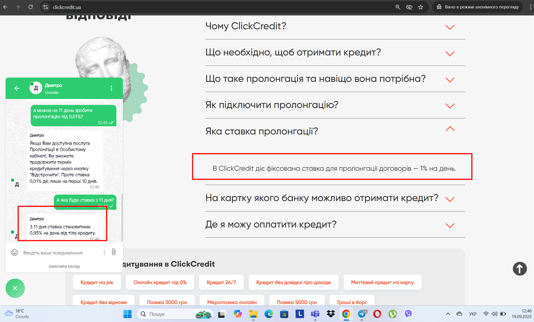Click the browser forward arrow
534x322 pixels.
point(18,7)
